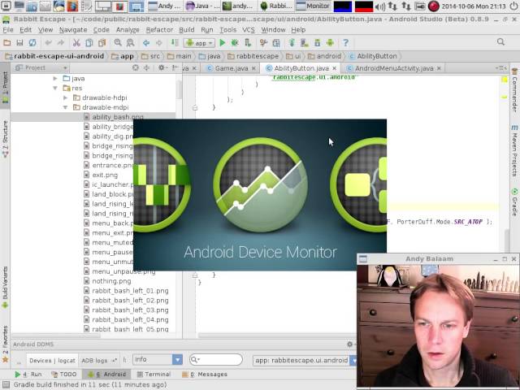Open the SDK Manager icon
This screenshot has height=390, width=520.
click(318, 43)
